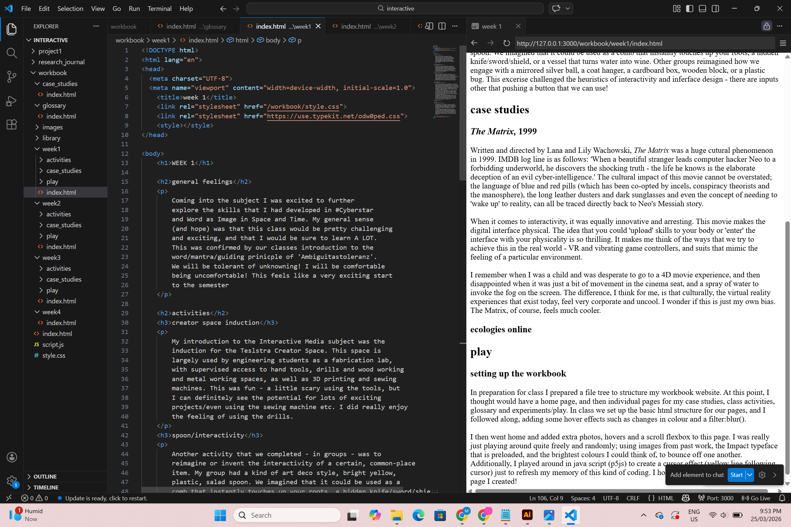Collapse the week2 folder

(51, 203)
